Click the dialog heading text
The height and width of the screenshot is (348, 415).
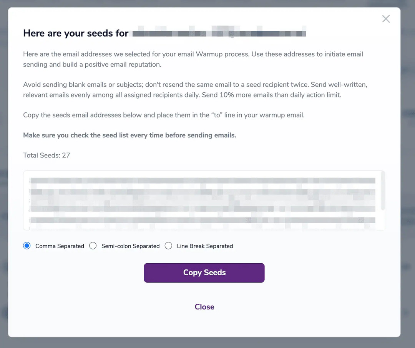click(x=75, y=33)
